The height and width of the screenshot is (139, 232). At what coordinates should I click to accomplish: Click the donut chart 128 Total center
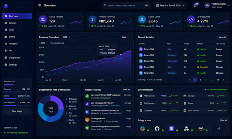[50, 109]
